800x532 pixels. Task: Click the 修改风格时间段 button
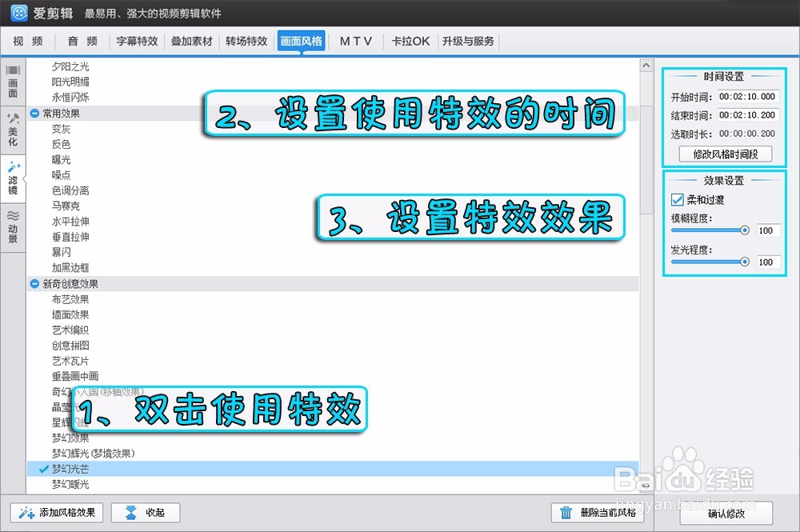point(725,154)
